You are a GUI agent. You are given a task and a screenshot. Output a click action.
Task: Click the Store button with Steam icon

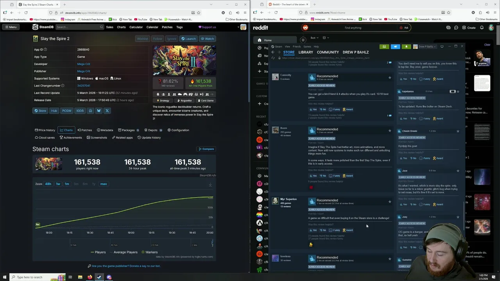[40, 110]
